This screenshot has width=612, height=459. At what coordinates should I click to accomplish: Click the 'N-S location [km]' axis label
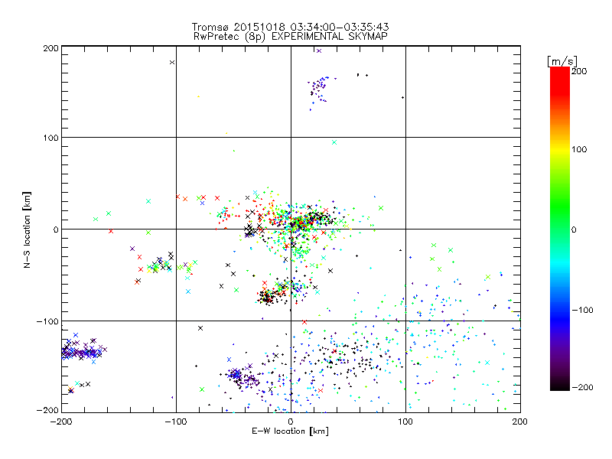pyautogui.click(x=27, y=229)
